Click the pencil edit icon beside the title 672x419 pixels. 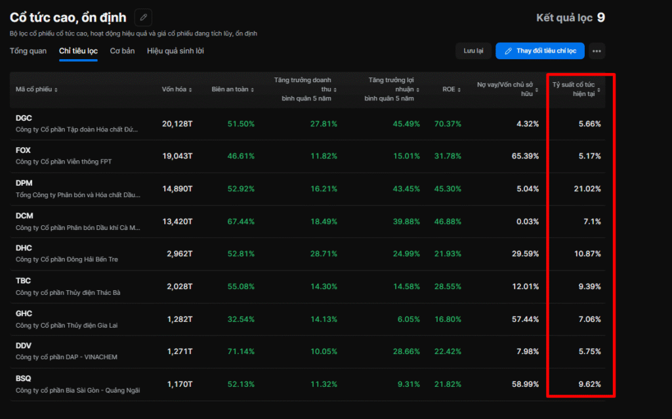pyautogui.click(x=143, y=18)
